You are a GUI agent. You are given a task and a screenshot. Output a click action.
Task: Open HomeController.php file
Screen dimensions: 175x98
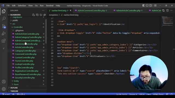[x=24, y=61]
